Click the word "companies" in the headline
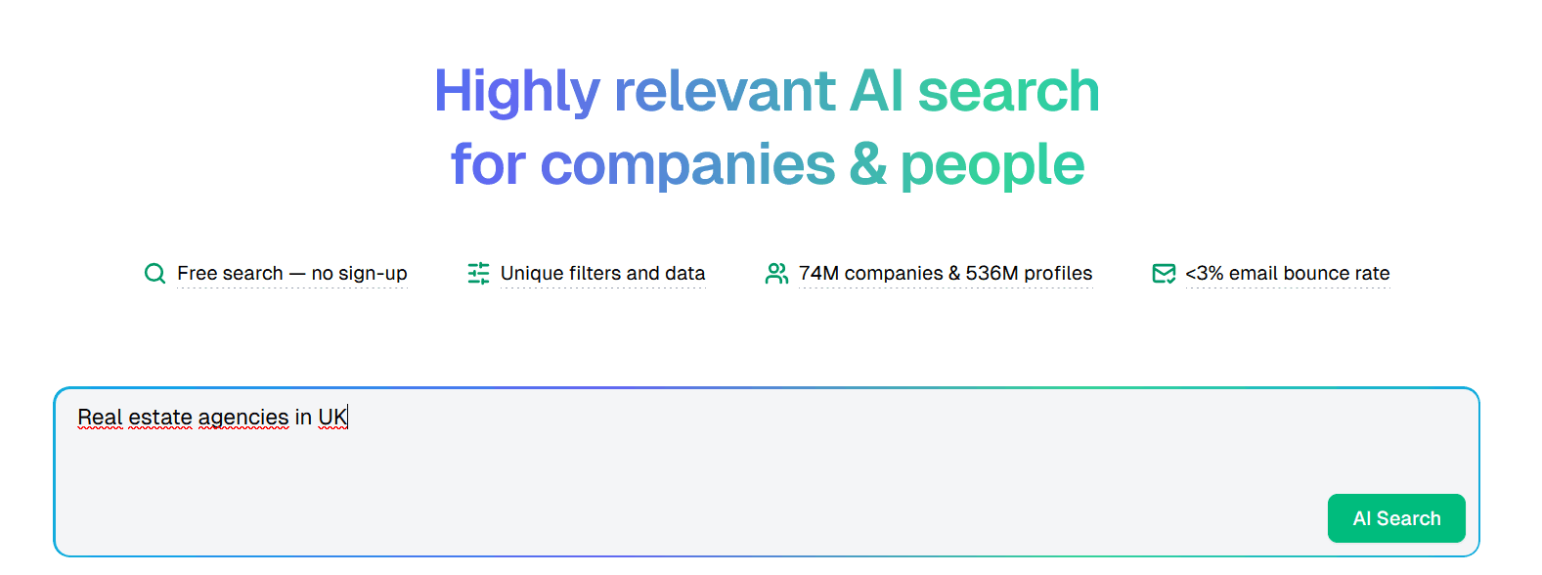The height and width of the screenshot is (575, 1542). click(x=687, y=164)
